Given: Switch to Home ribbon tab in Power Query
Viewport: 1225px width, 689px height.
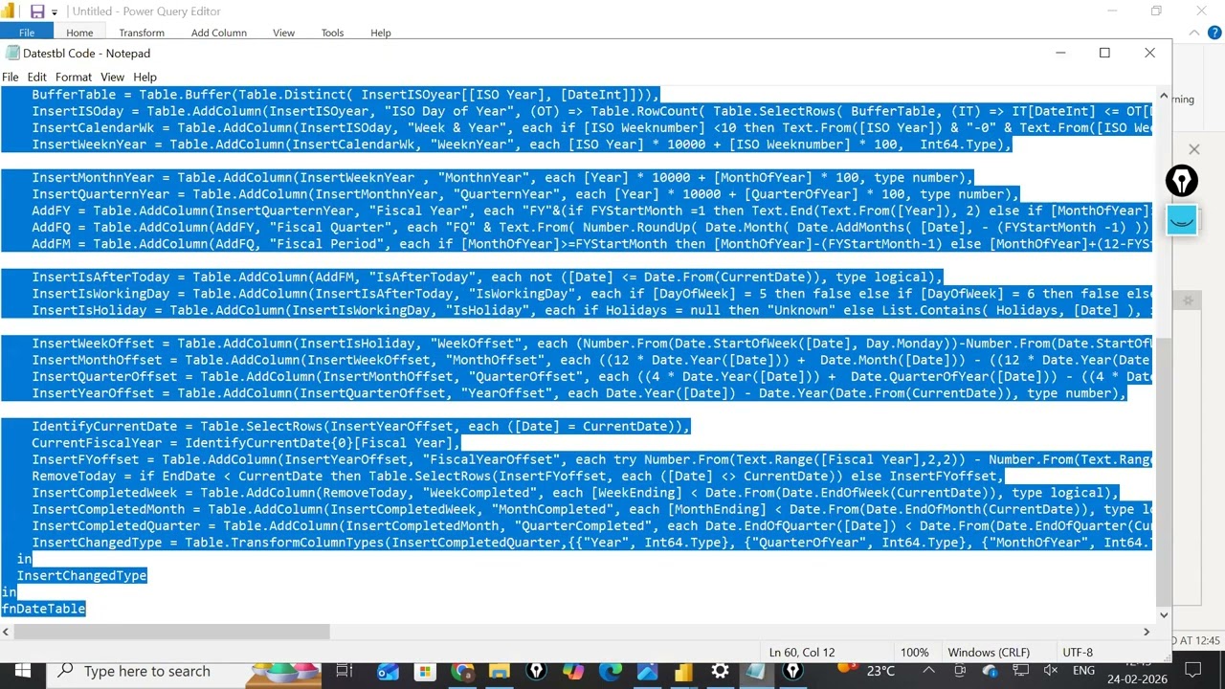Looking at the screenshot, I should click(79, 33).
